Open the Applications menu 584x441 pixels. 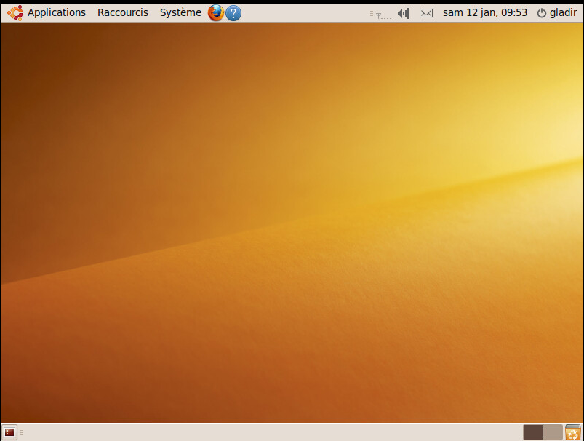coord(56,12)
